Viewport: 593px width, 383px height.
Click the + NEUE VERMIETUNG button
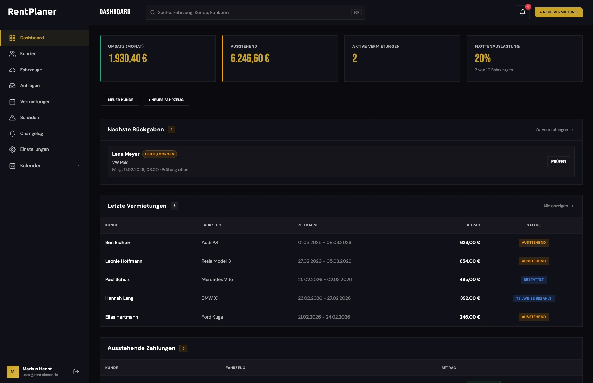[x=558, y=12]
